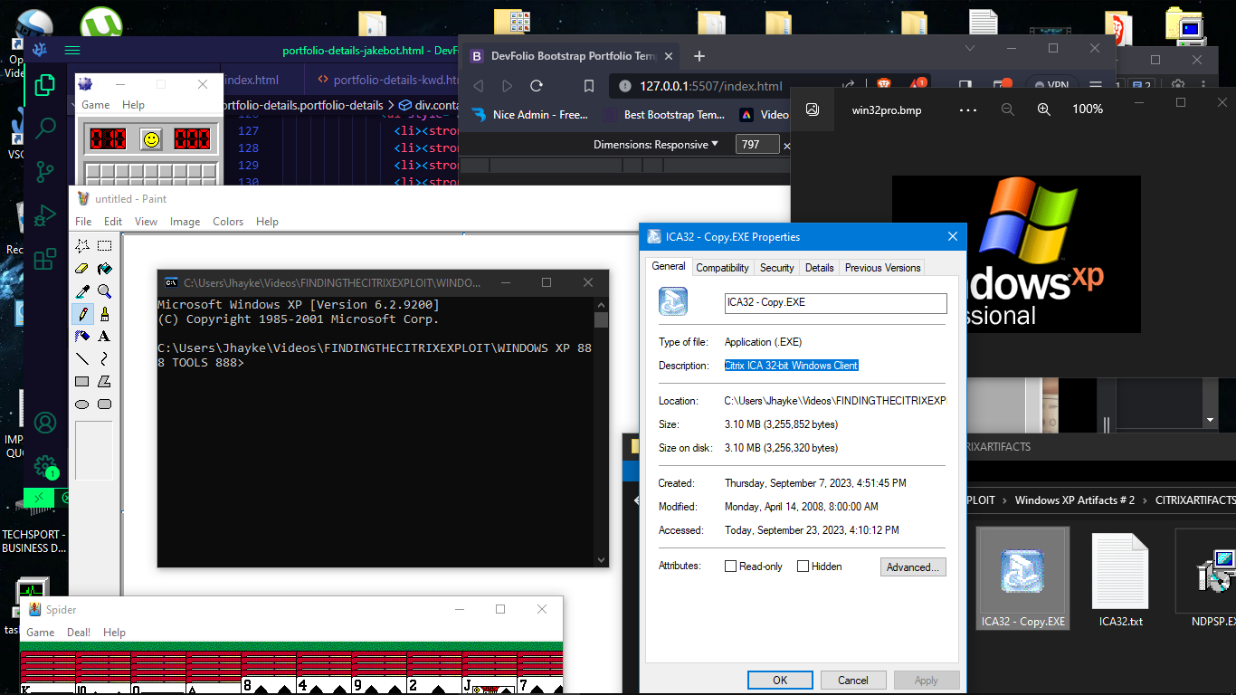Open the Brave tab search chevron
Image resolution: width=1236 pixels, height=695 pixels.
[x=970, y=48]
